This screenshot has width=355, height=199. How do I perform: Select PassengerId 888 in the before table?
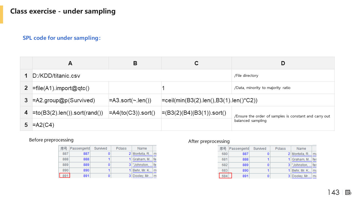(86, 159)
